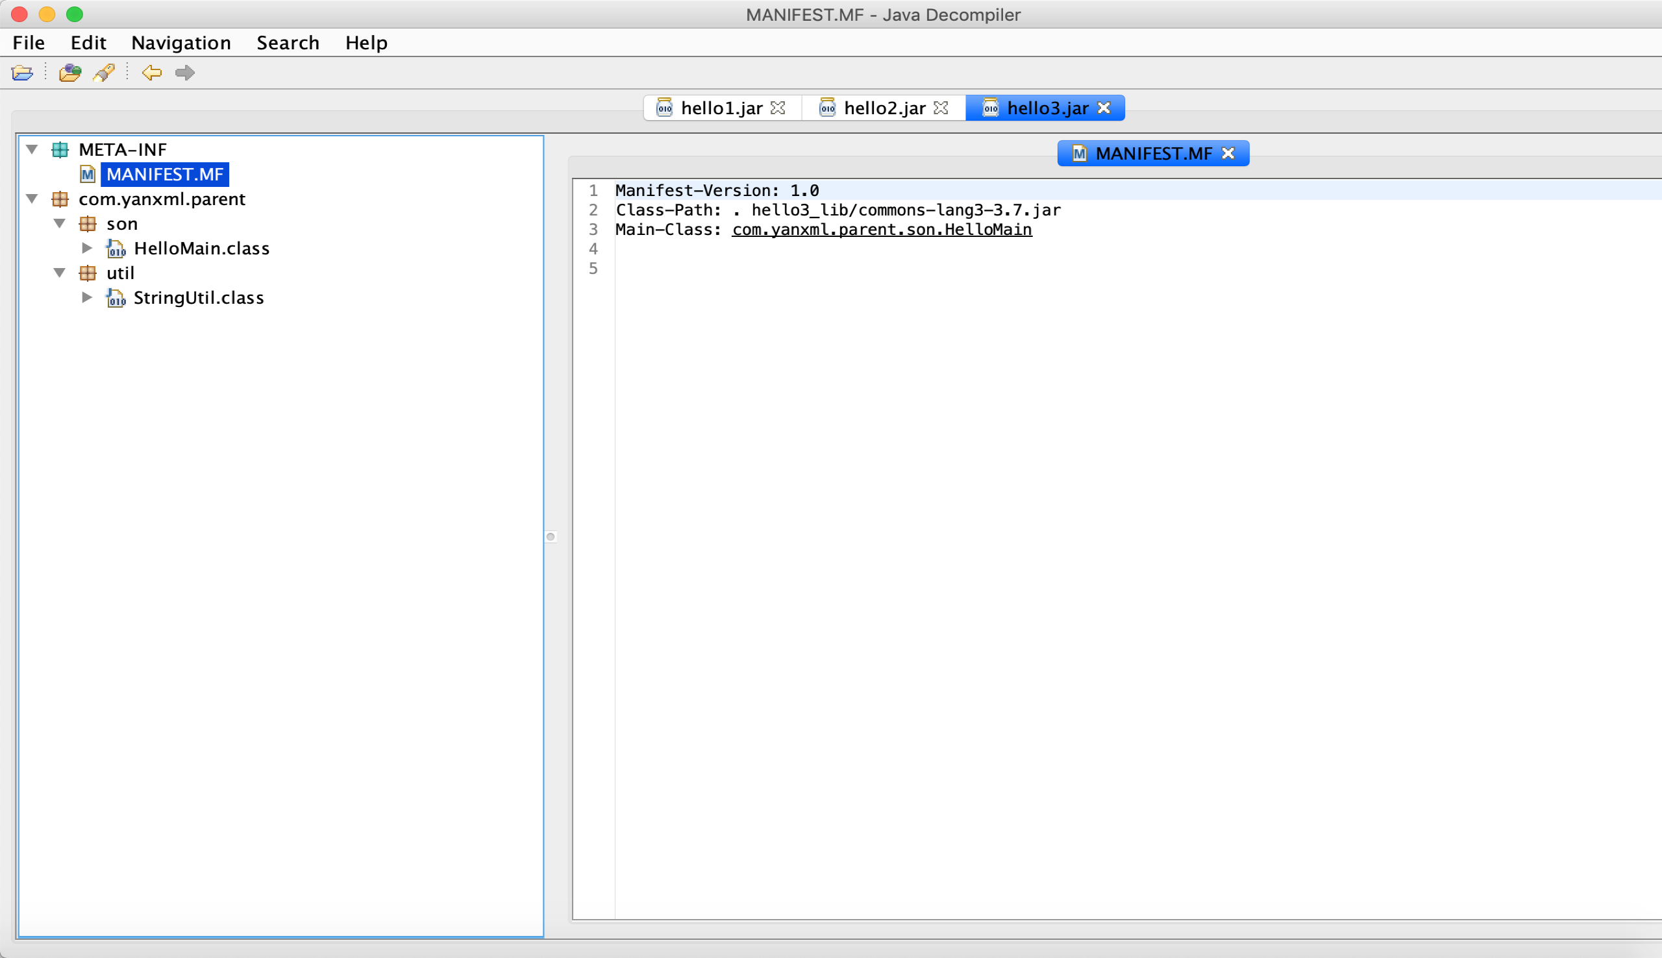The height and width of the screenshot is (958, 1662).
Task: Close the hello1.jar tab
Action: pos(778,108)
